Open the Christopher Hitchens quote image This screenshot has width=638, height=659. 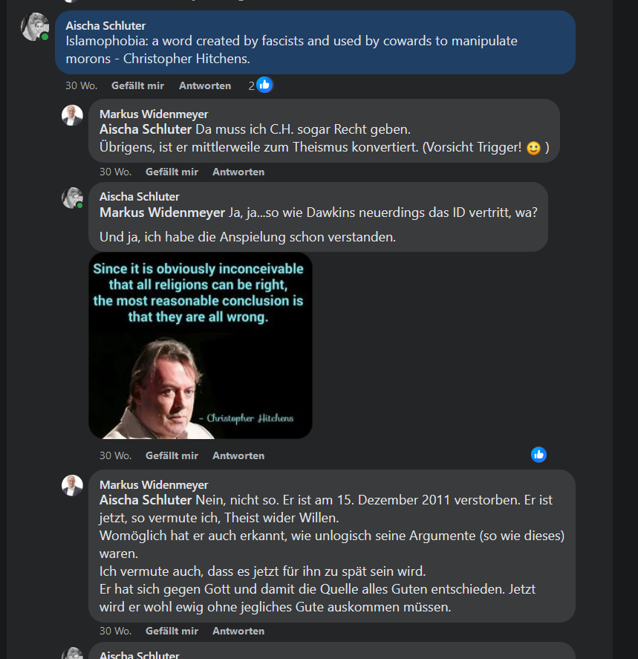[201, 345]
